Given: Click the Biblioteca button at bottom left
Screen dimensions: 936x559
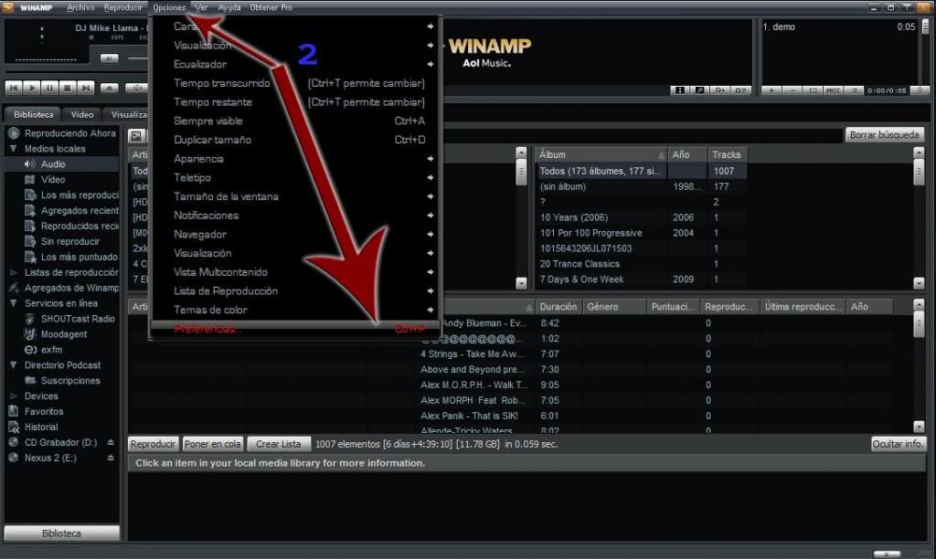Looking at the screenshot, I should (61, 533).
